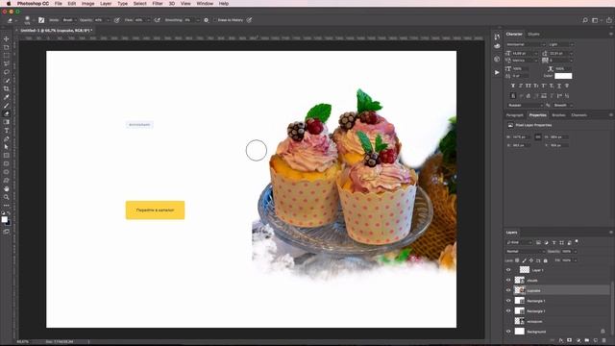Viewport: 615px width, 346px height.
Task: Click the width field in Properties
Action: [522, 136]
